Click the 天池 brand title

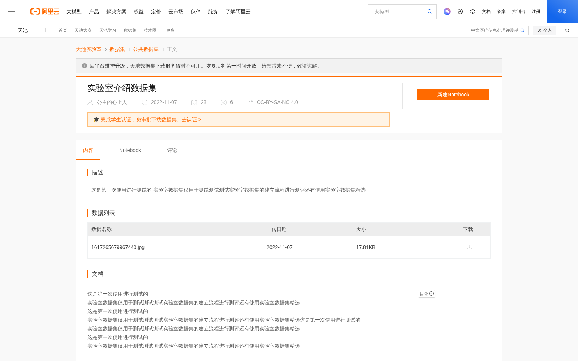[23, 30]
